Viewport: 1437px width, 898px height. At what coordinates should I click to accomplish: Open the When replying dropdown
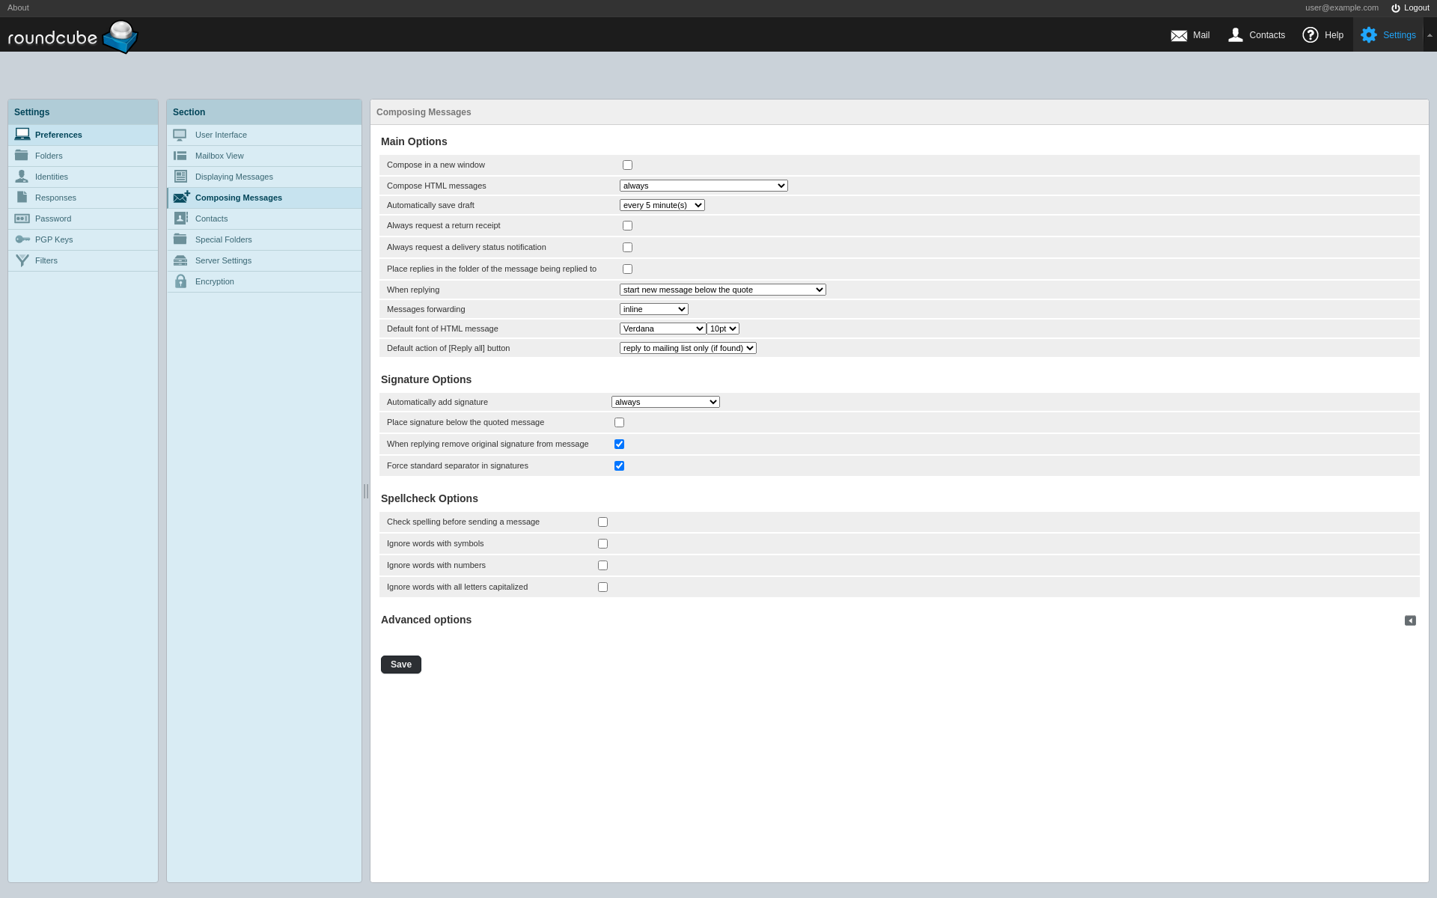click(x=723, y=290)
